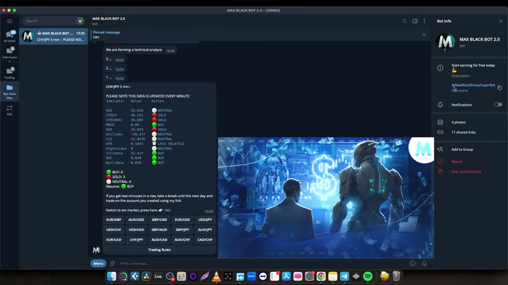Switch to the All chats folder
The width and height of the screenshot is (508, 285).
(x=10, y=36)
